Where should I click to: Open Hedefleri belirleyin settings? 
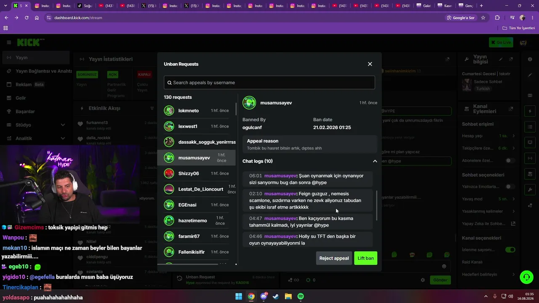click(488, 274)
